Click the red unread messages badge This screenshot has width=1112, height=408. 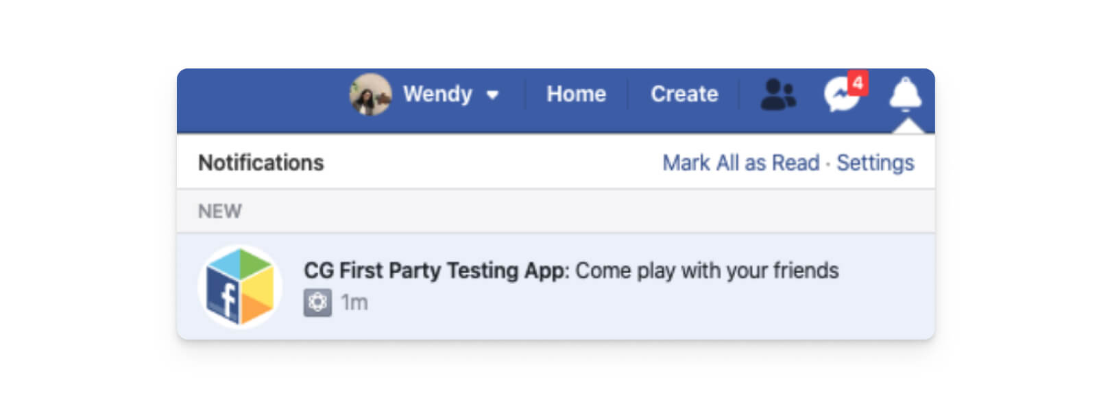click(x=858, y=83)
